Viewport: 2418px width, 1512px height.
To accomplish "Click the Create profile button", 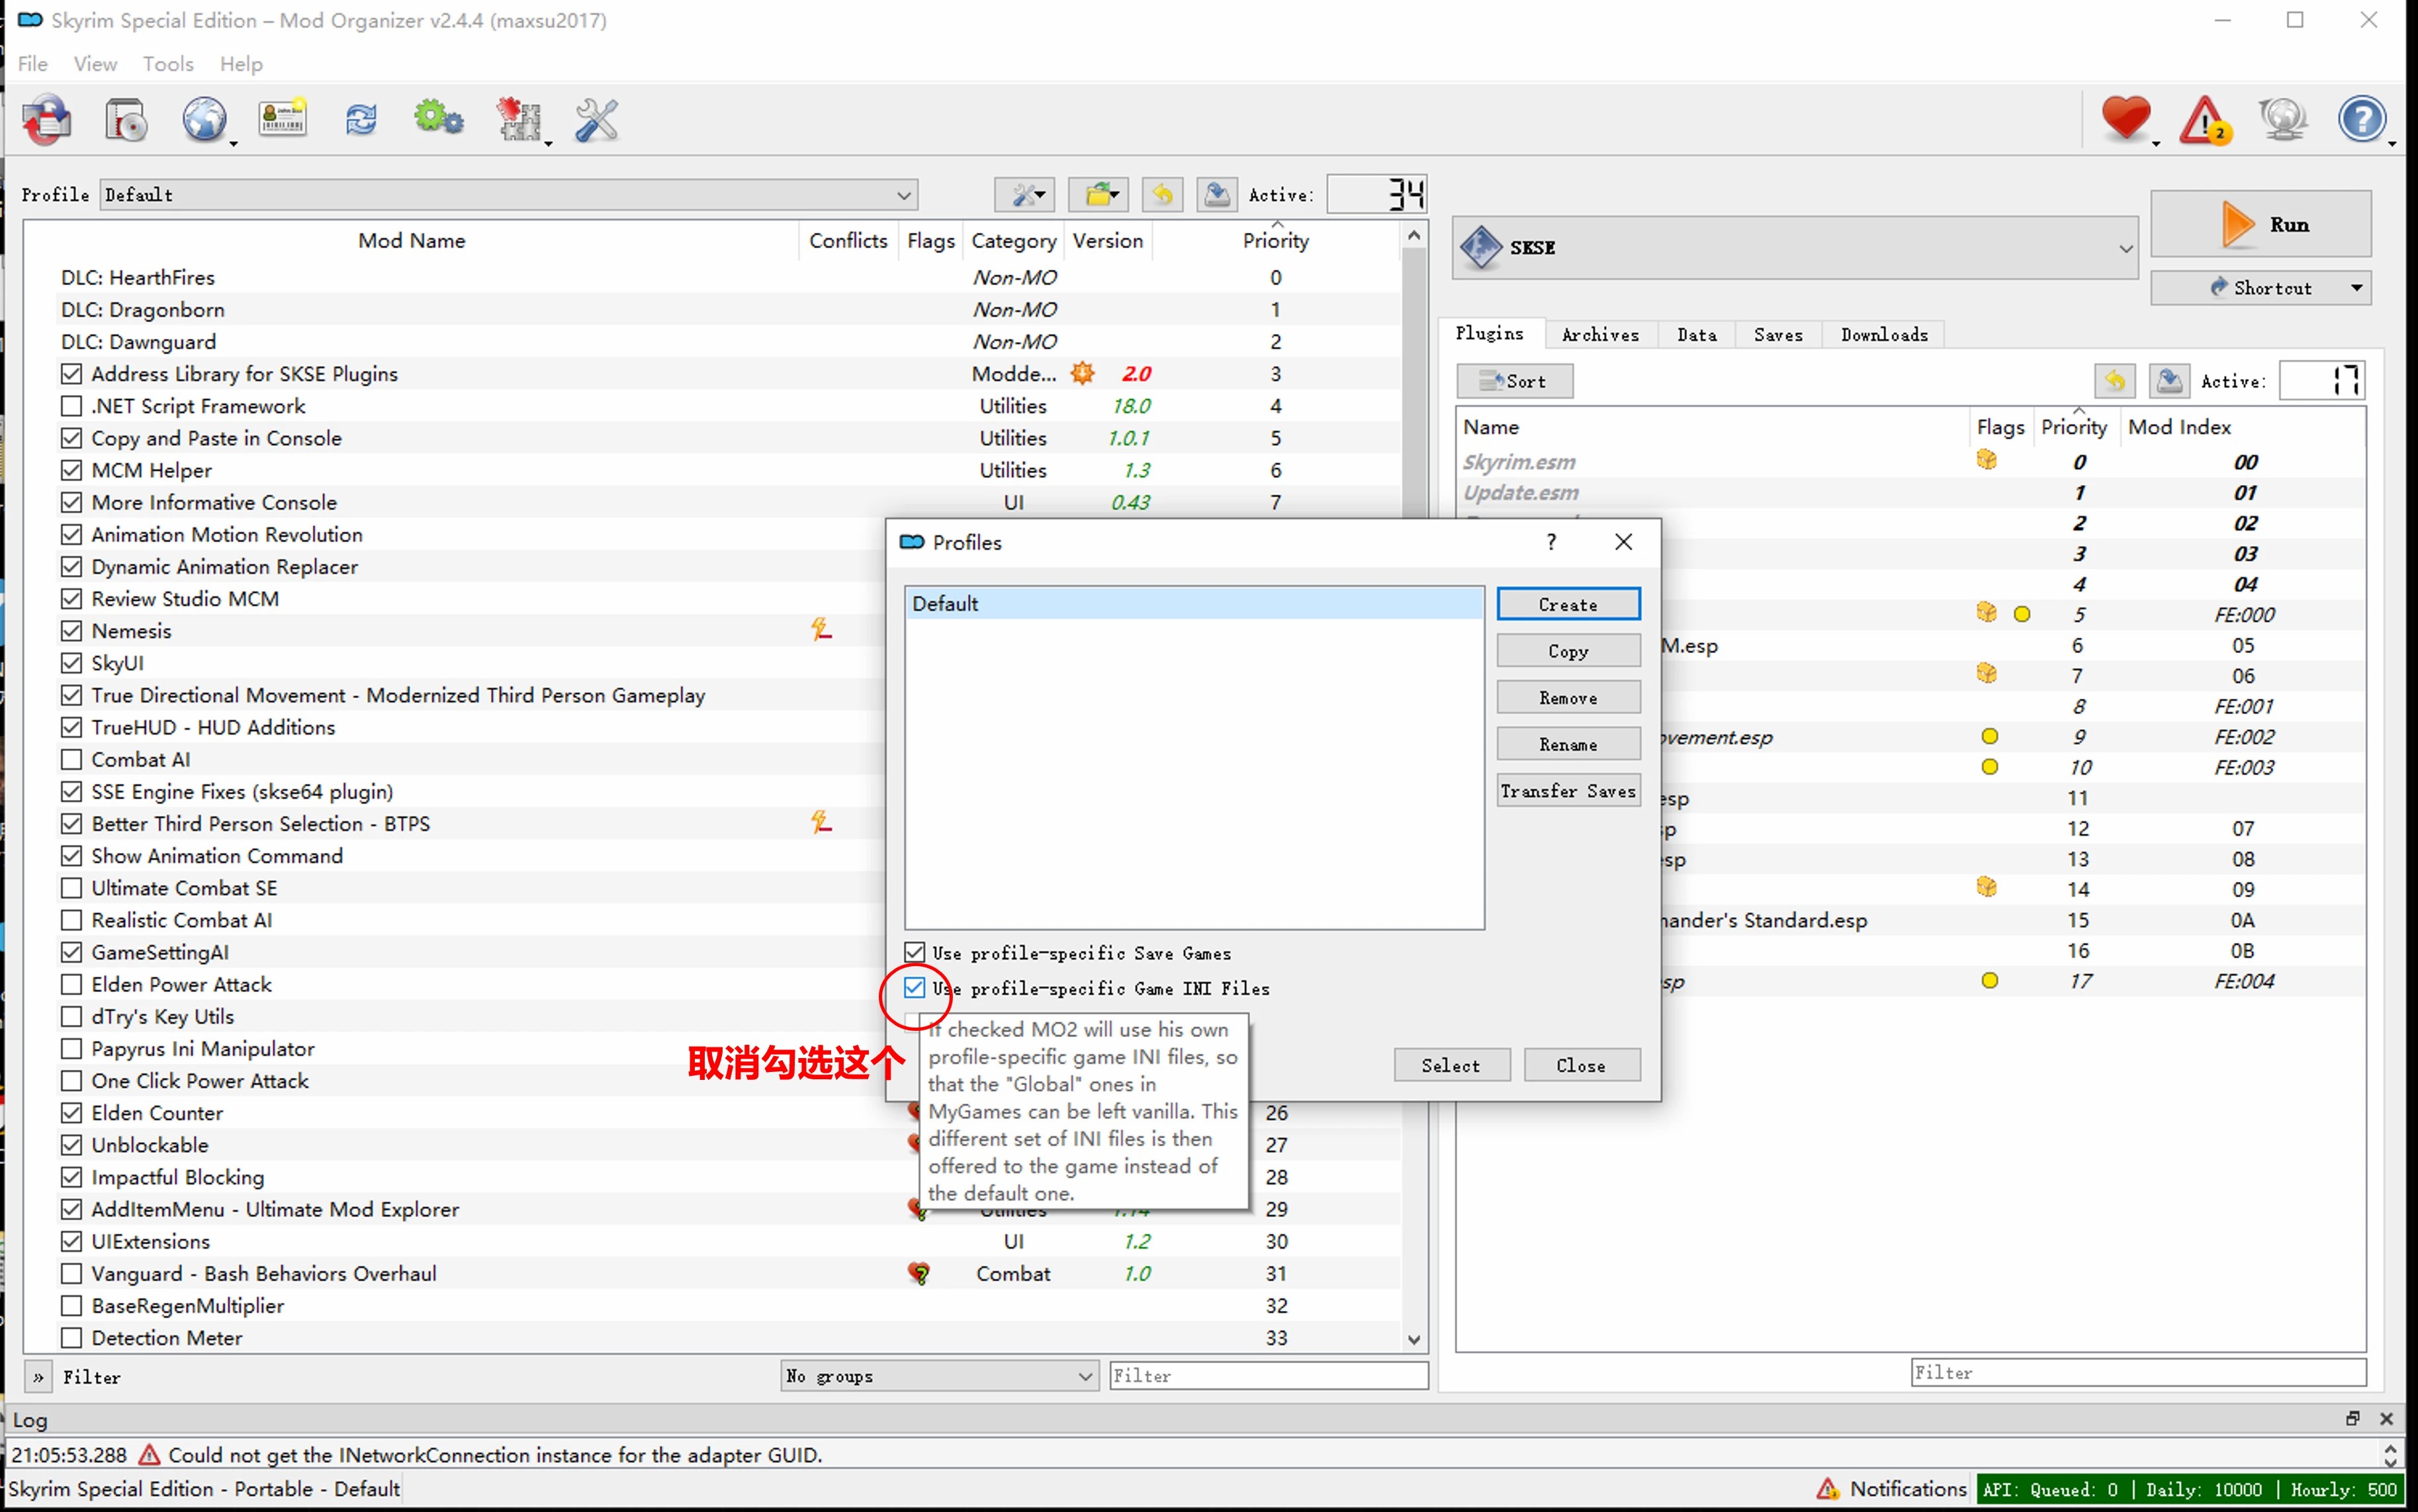I will pos(1567,604).
